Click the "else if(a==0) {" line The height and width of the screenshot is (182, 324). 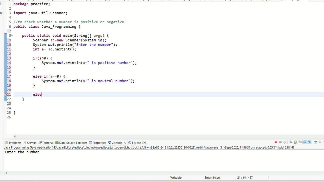click(x=49, y=76)
